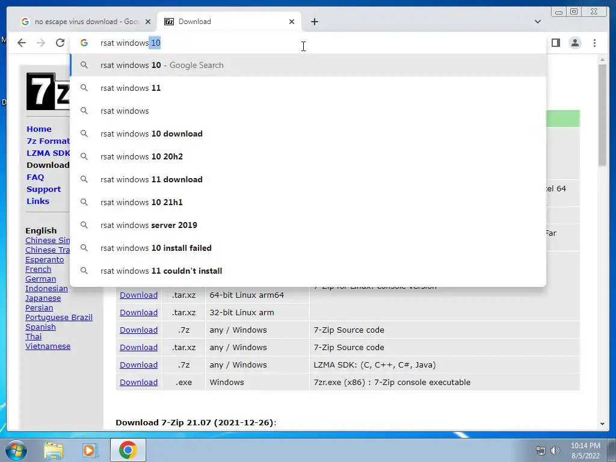Open Chrome's side panel icon
Screen dimensions: 616x462
click(555, 43)
